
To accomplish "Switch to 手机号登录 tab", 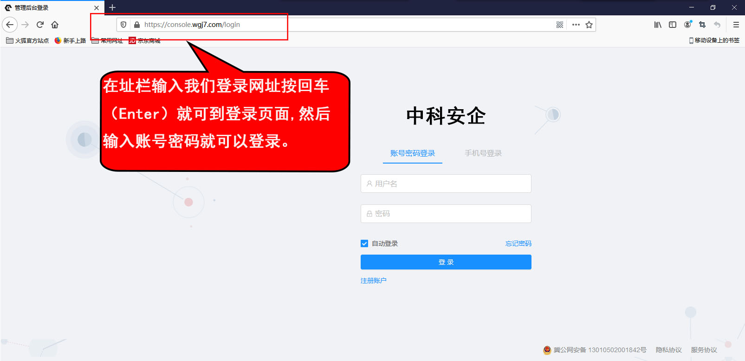I will [x=483, y=153].
